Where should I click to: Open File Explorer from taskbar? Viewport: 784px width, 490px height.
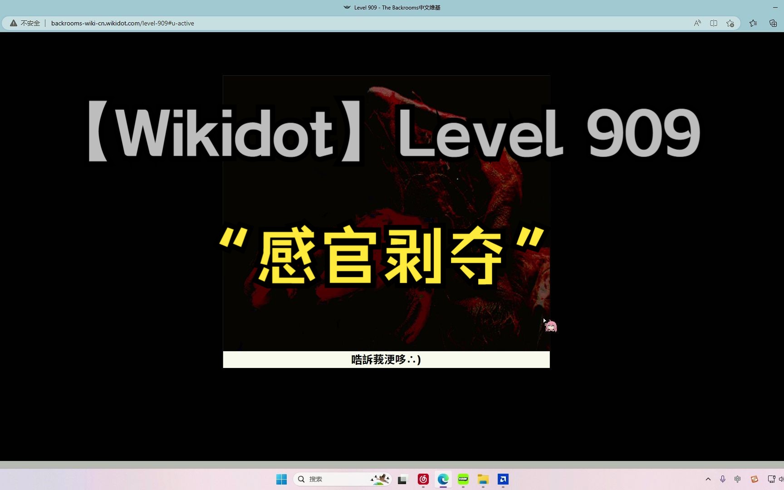click(x=483, y=479)
